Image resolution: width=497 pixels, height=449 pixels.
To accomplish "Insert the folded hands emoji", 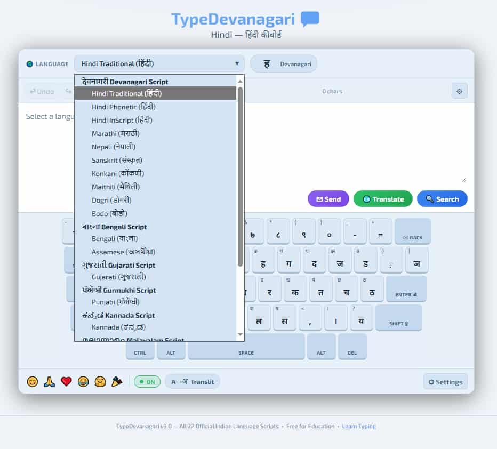I will click(x=49, y=381).
